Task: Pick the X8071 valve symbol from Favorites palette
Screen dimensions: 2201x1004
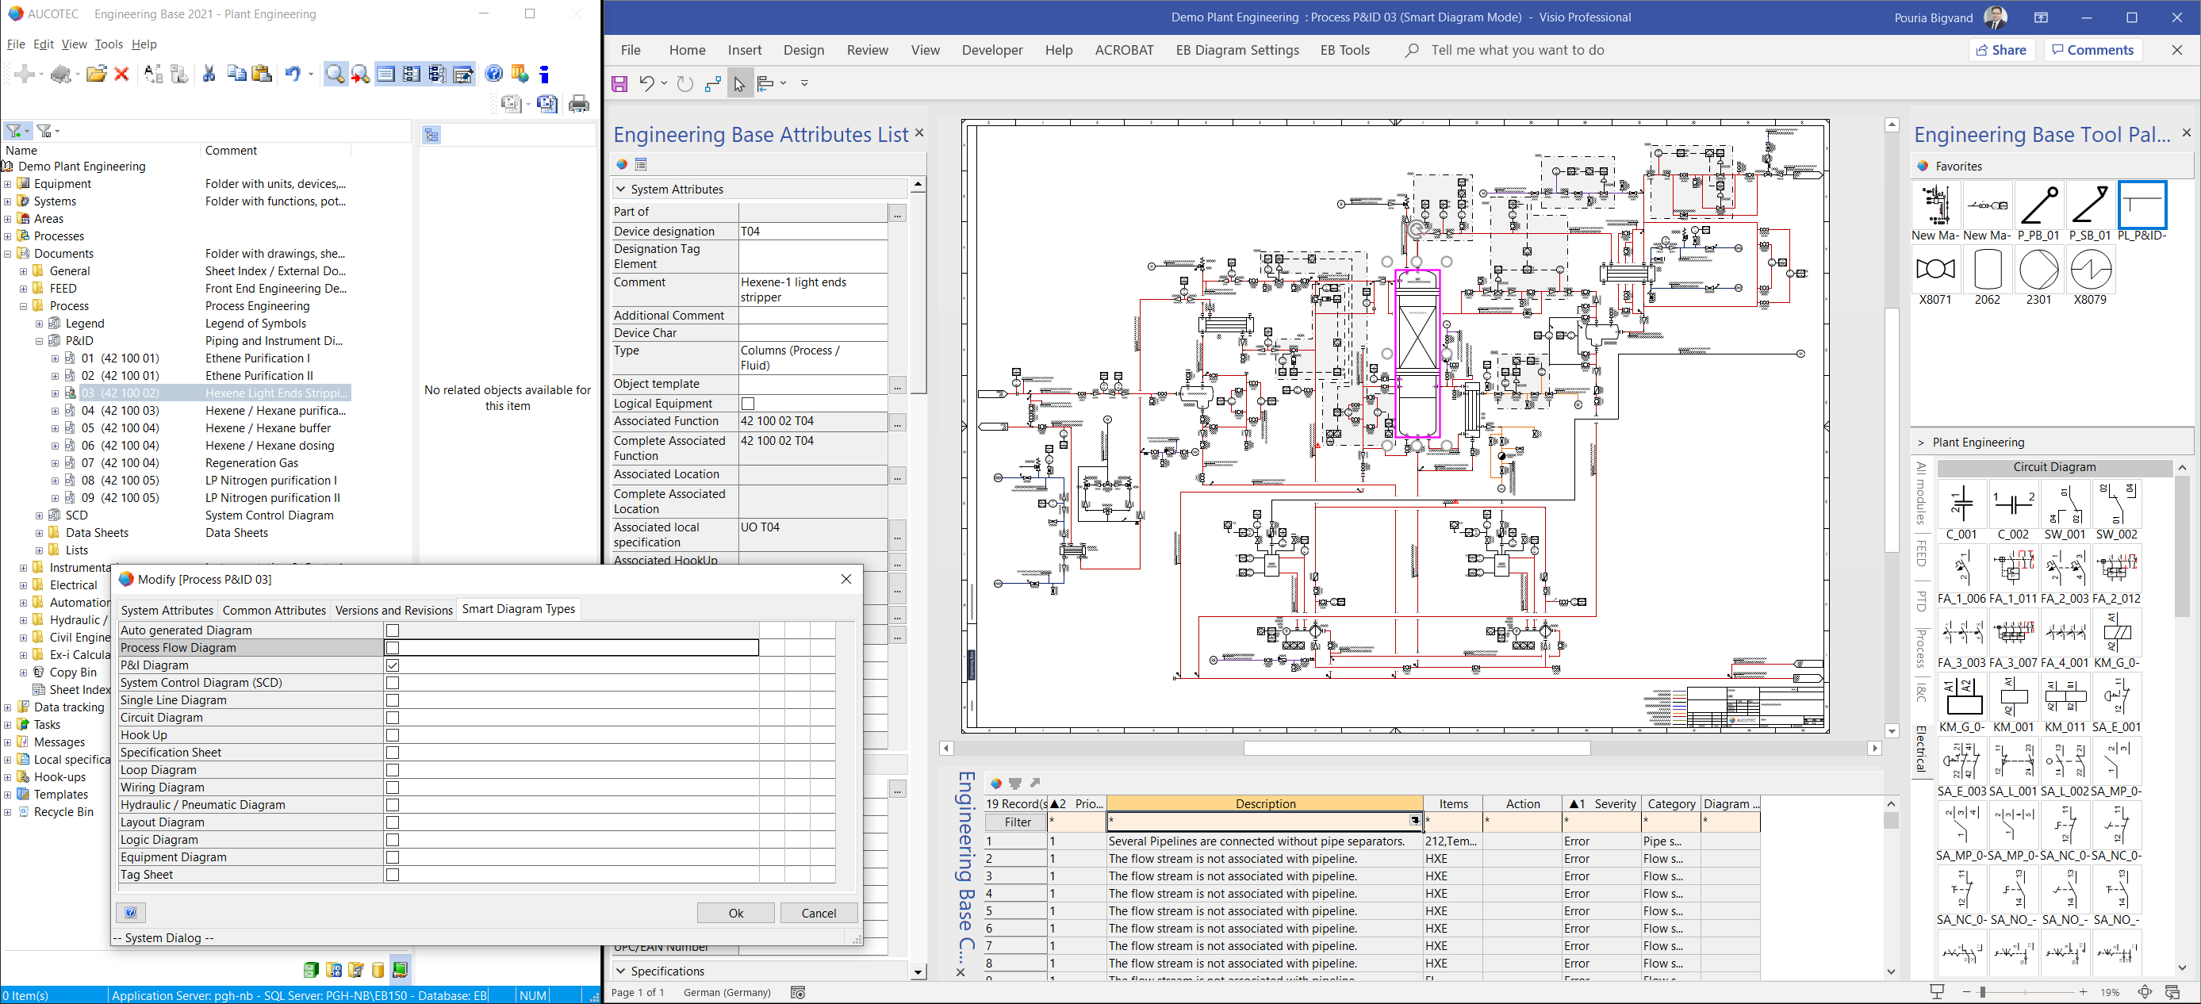Action: (1935, 272)
